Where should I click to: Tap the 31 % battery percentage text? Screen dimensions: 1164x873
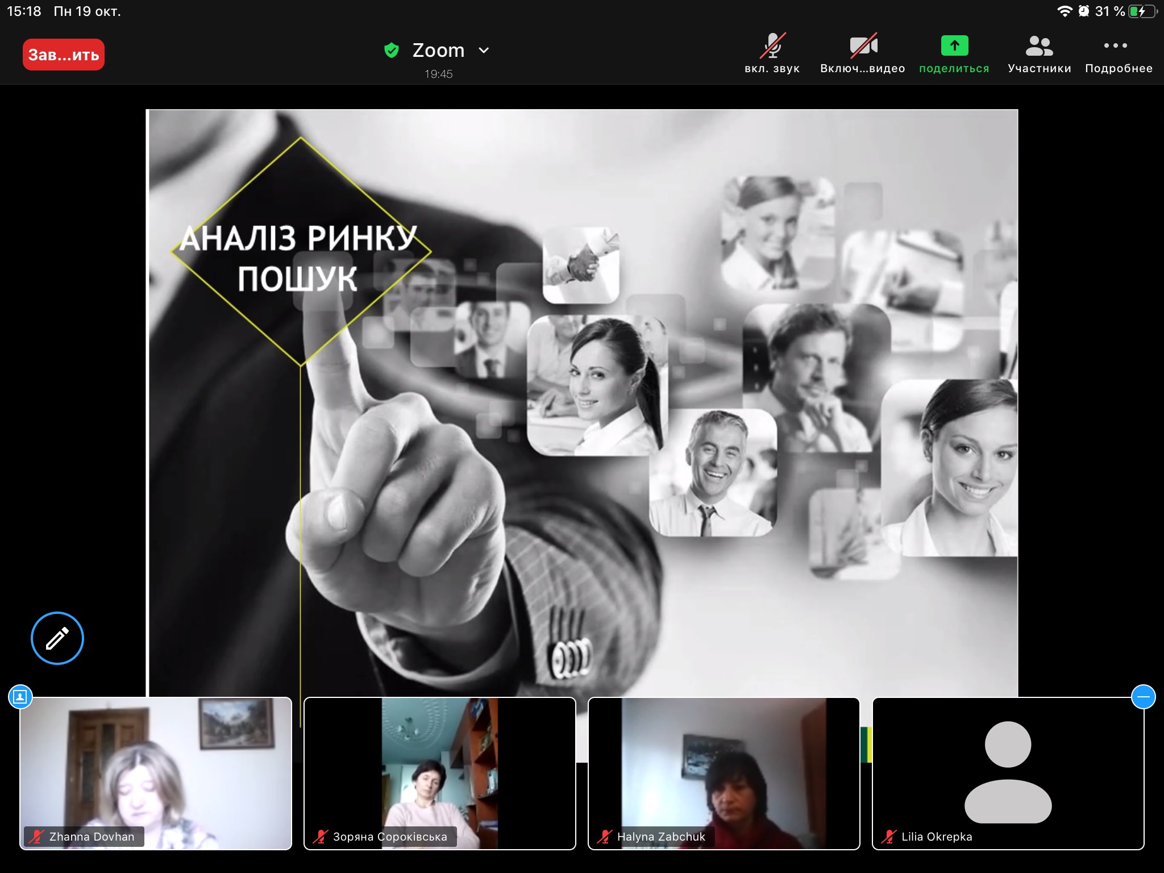coord(1110,11)
